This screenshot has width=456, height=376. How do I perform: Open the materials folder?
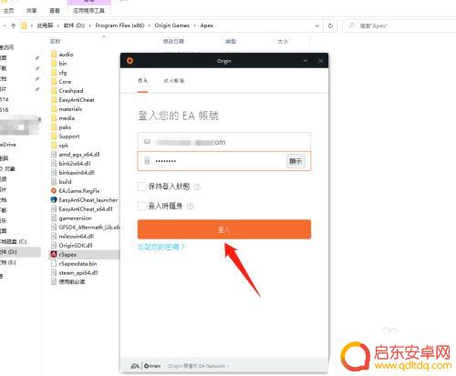(67, 109)
